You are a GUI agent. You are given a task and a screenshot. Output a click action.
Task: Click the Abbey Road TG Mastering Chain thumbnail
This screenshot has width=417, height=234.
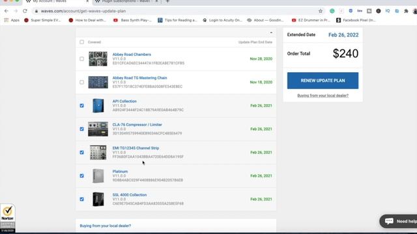click(98, 82)
